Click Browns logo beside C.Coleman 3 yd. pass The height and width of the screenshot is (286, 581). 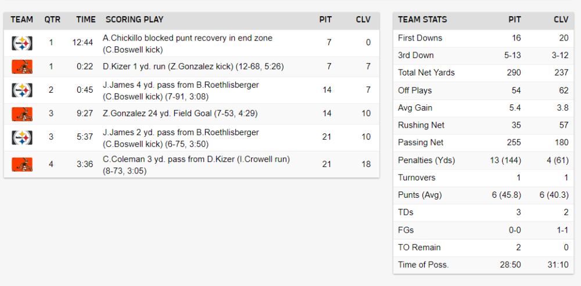click(x=22, y=164)
